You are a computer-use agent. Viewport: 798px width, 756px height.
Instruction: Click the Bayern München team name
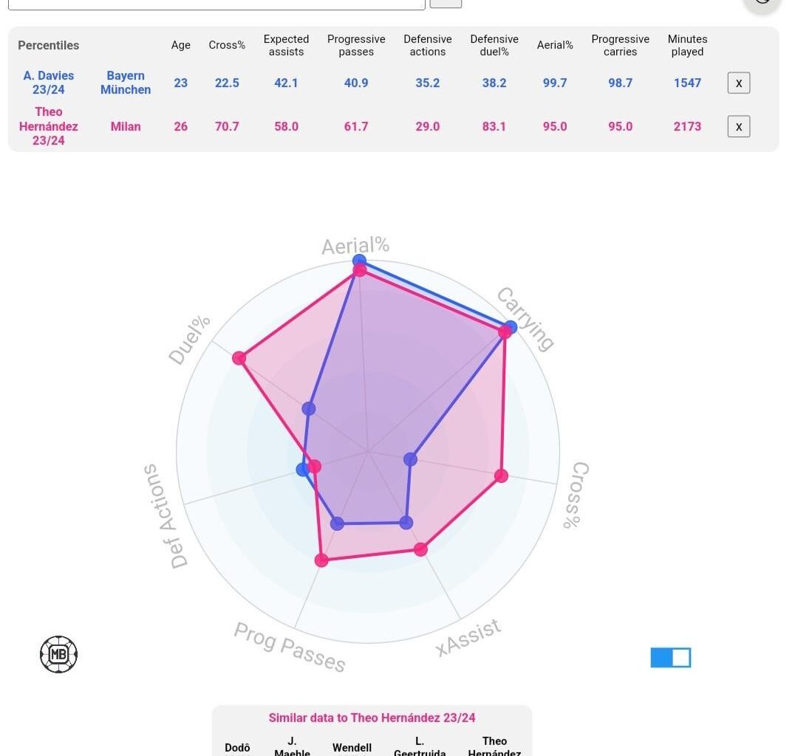(x=126, y=83)
